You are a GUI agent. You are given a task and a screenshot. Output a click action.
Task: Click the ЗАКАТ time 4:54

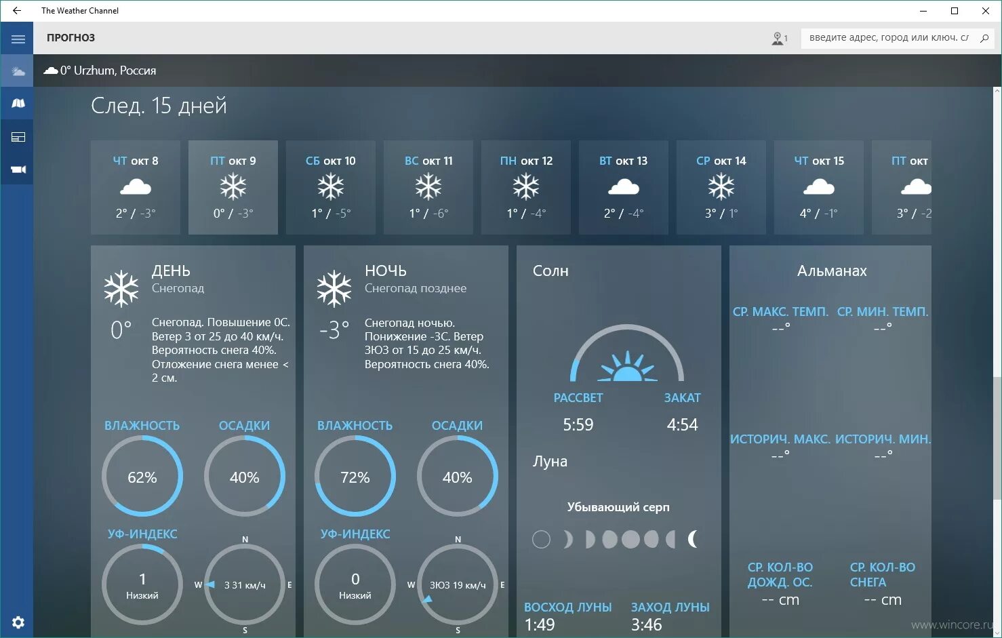tap(682, 425)
